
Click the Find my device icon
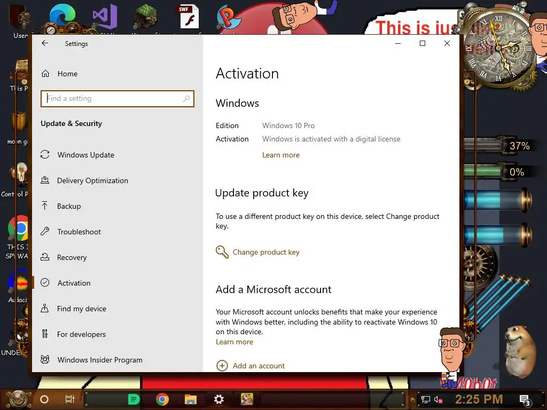pos(45,308)
